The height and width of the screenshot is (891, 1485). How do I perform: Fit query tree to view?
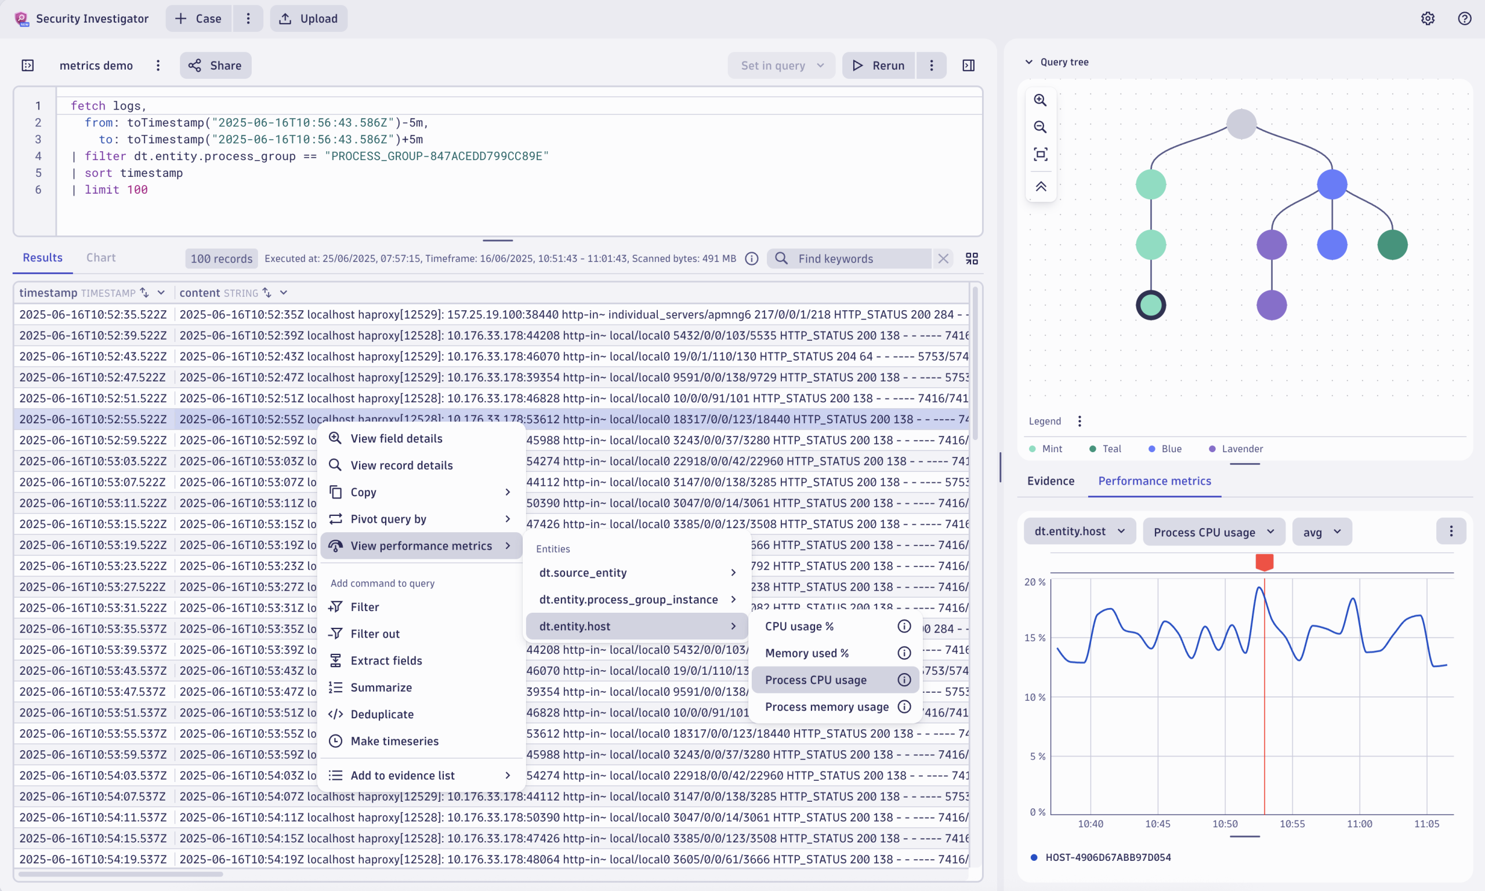1041,154
